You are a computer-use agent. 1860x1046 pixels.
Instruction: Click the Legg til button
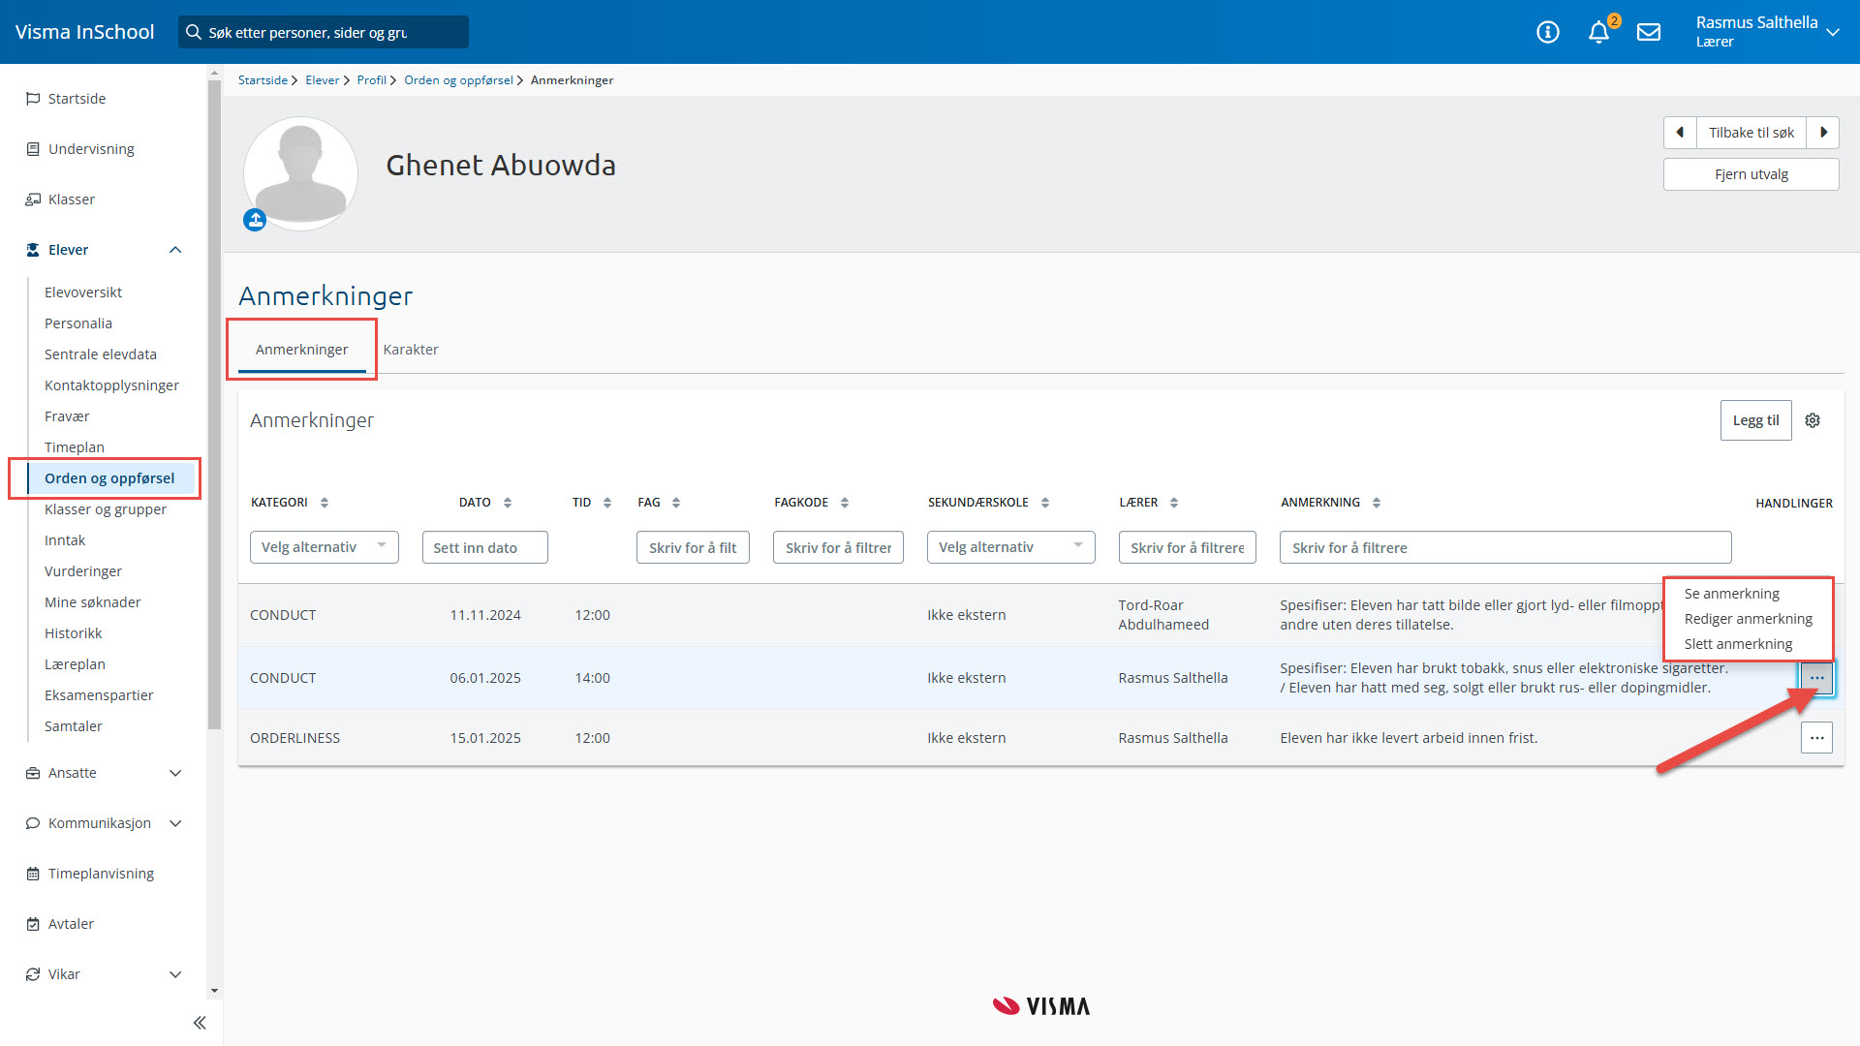(x=1755, y=420)
